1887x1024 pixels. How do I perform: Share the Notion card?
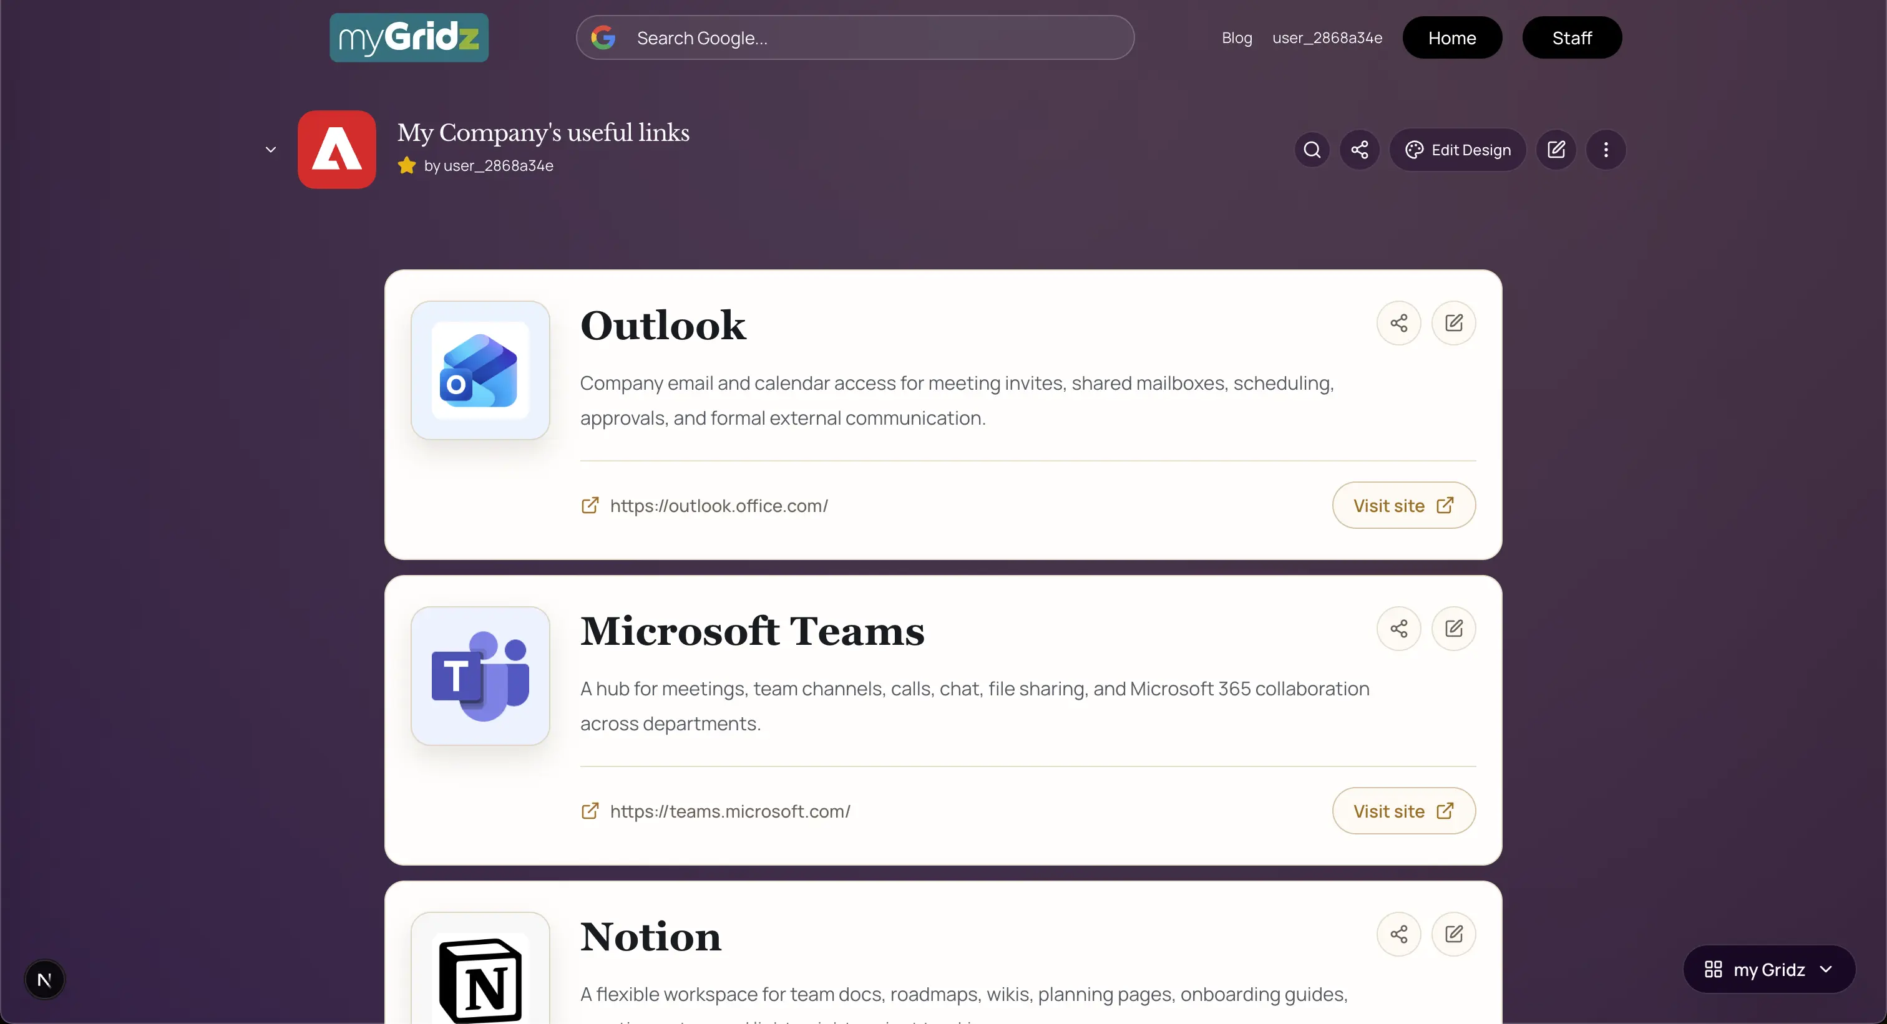tap(1398, 934)
